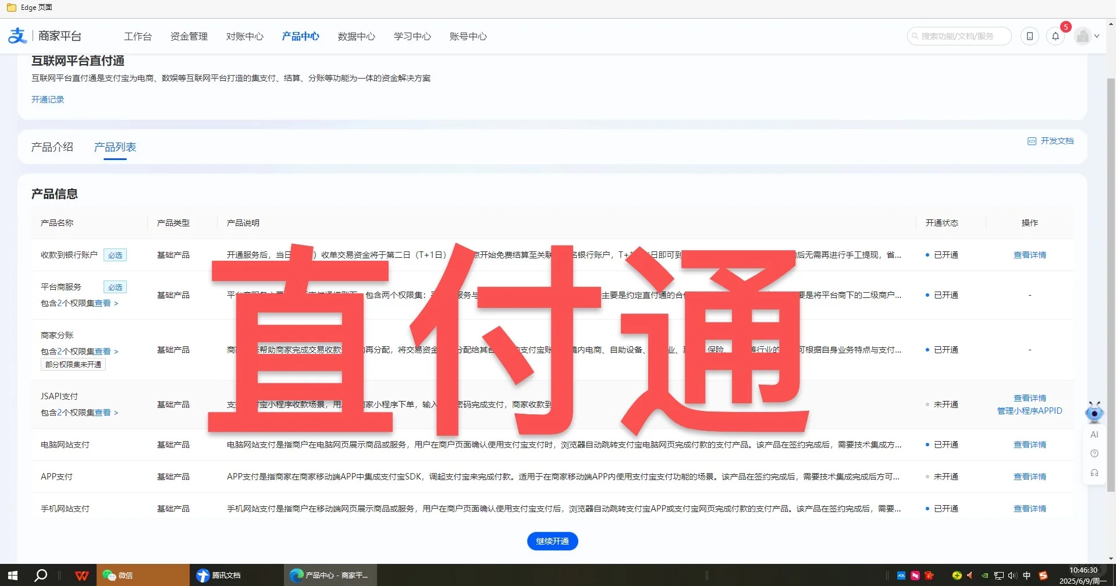View details for APP支付
This screenshot has width=1116, height=586.
(1029, 477)
